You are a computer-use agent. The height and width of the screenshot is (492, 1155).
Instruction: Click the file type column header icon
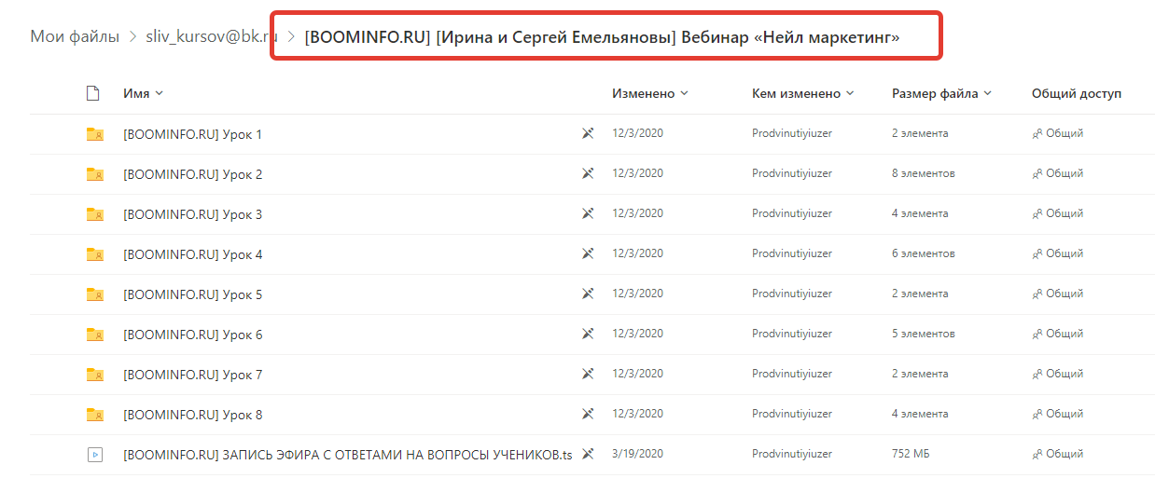92,93
